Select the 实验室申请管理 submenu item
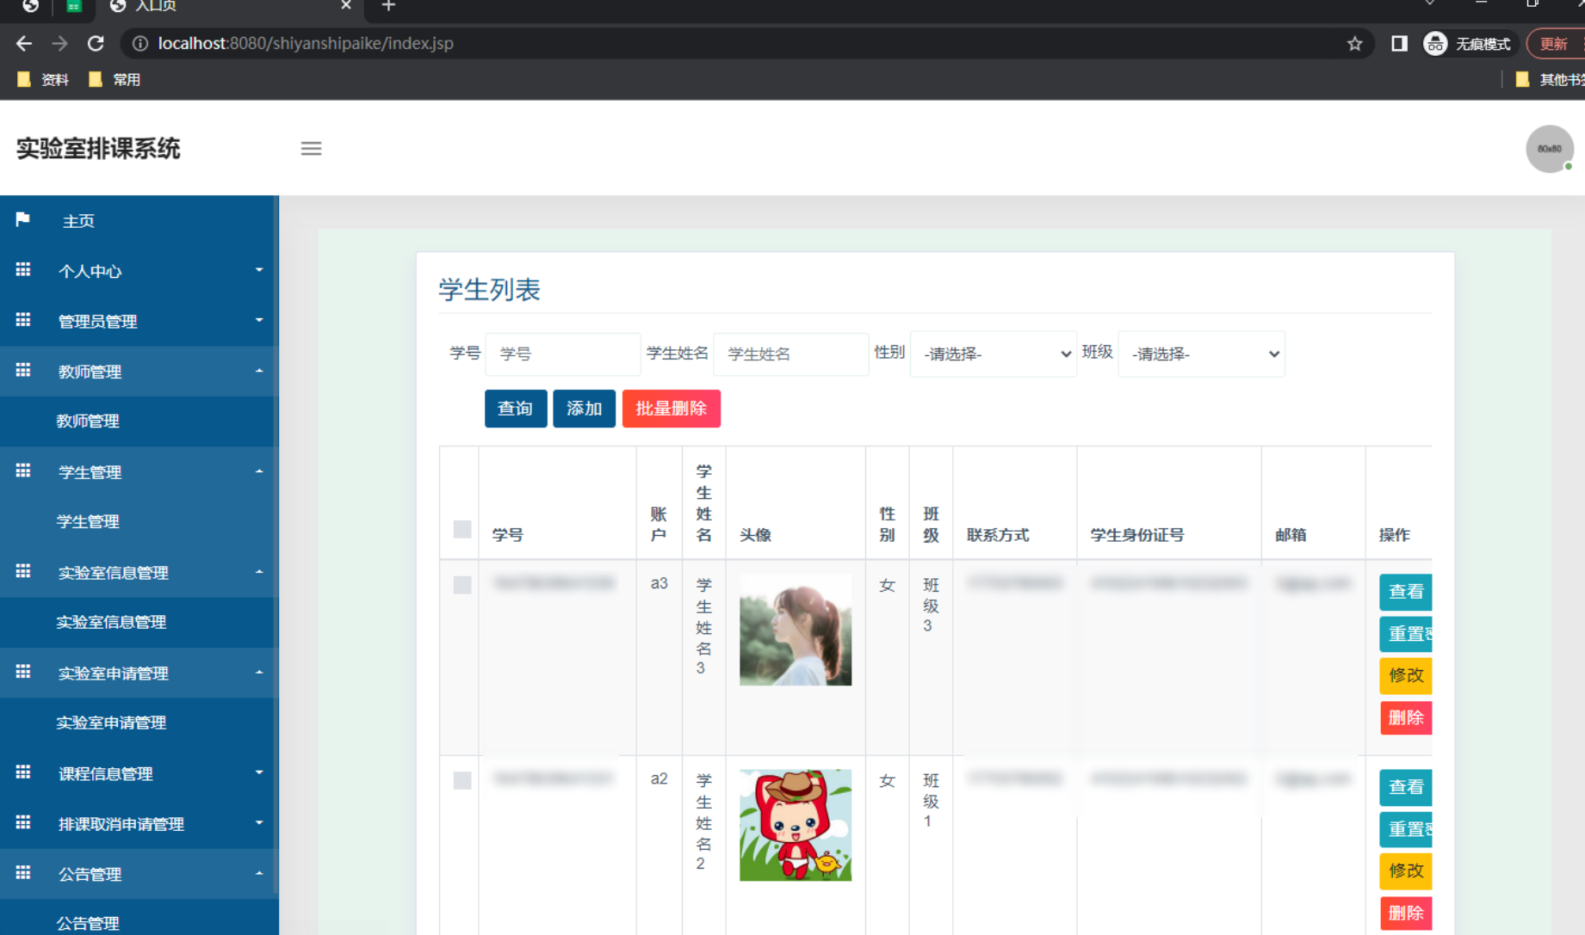This screenshot has height=935, width=1585. coord(111,723)
